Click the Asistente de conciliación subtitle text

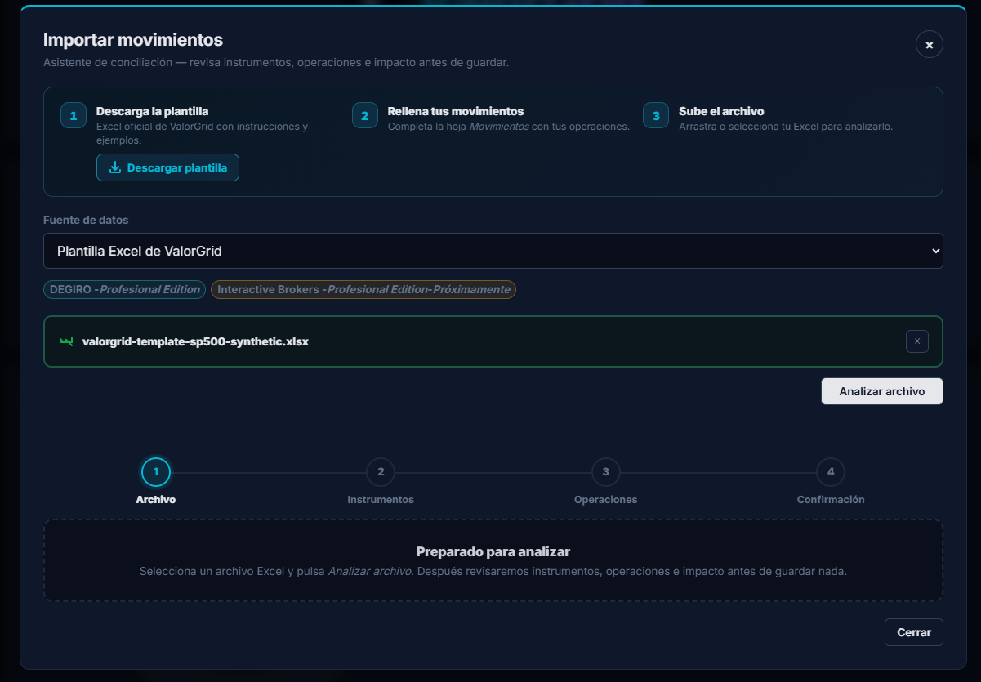[x=276, y=62]
